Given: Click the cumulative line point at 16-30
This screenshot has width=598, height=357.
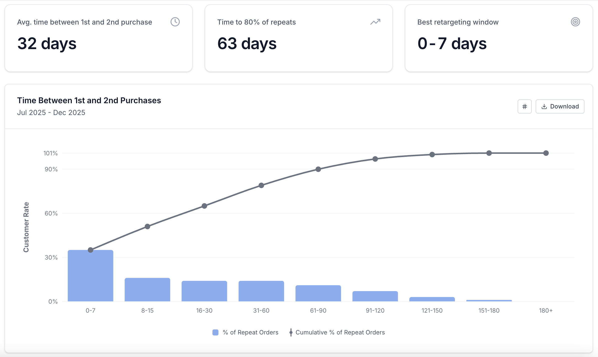Looking at the screenshot, I should coord(204,206).
